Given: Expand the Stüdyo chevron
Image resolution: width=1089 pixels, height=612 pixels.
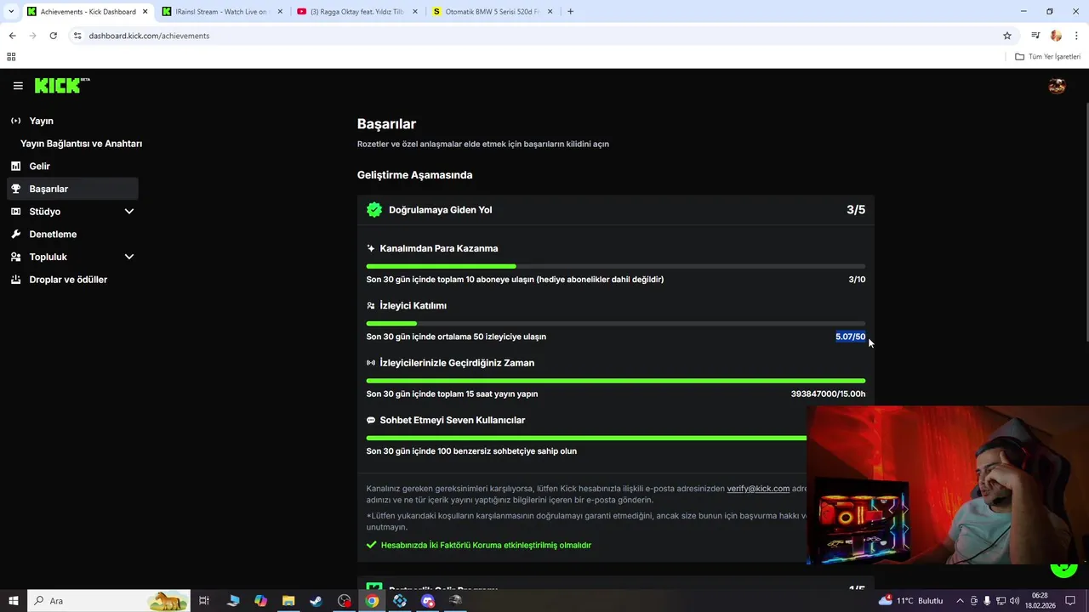Looking at the screenshot, I should click(x=129, y=212).
